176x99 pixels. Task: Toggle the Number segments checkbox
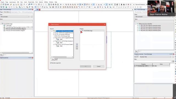(x=51, y=63)
